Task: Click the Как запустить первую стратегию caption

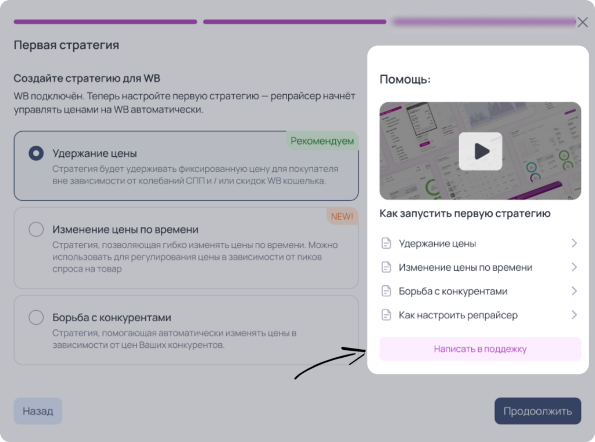Action: pos(465,213)
